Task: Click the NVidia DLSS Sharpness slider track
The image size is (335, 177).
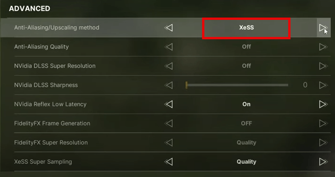Action: point(237,85)
